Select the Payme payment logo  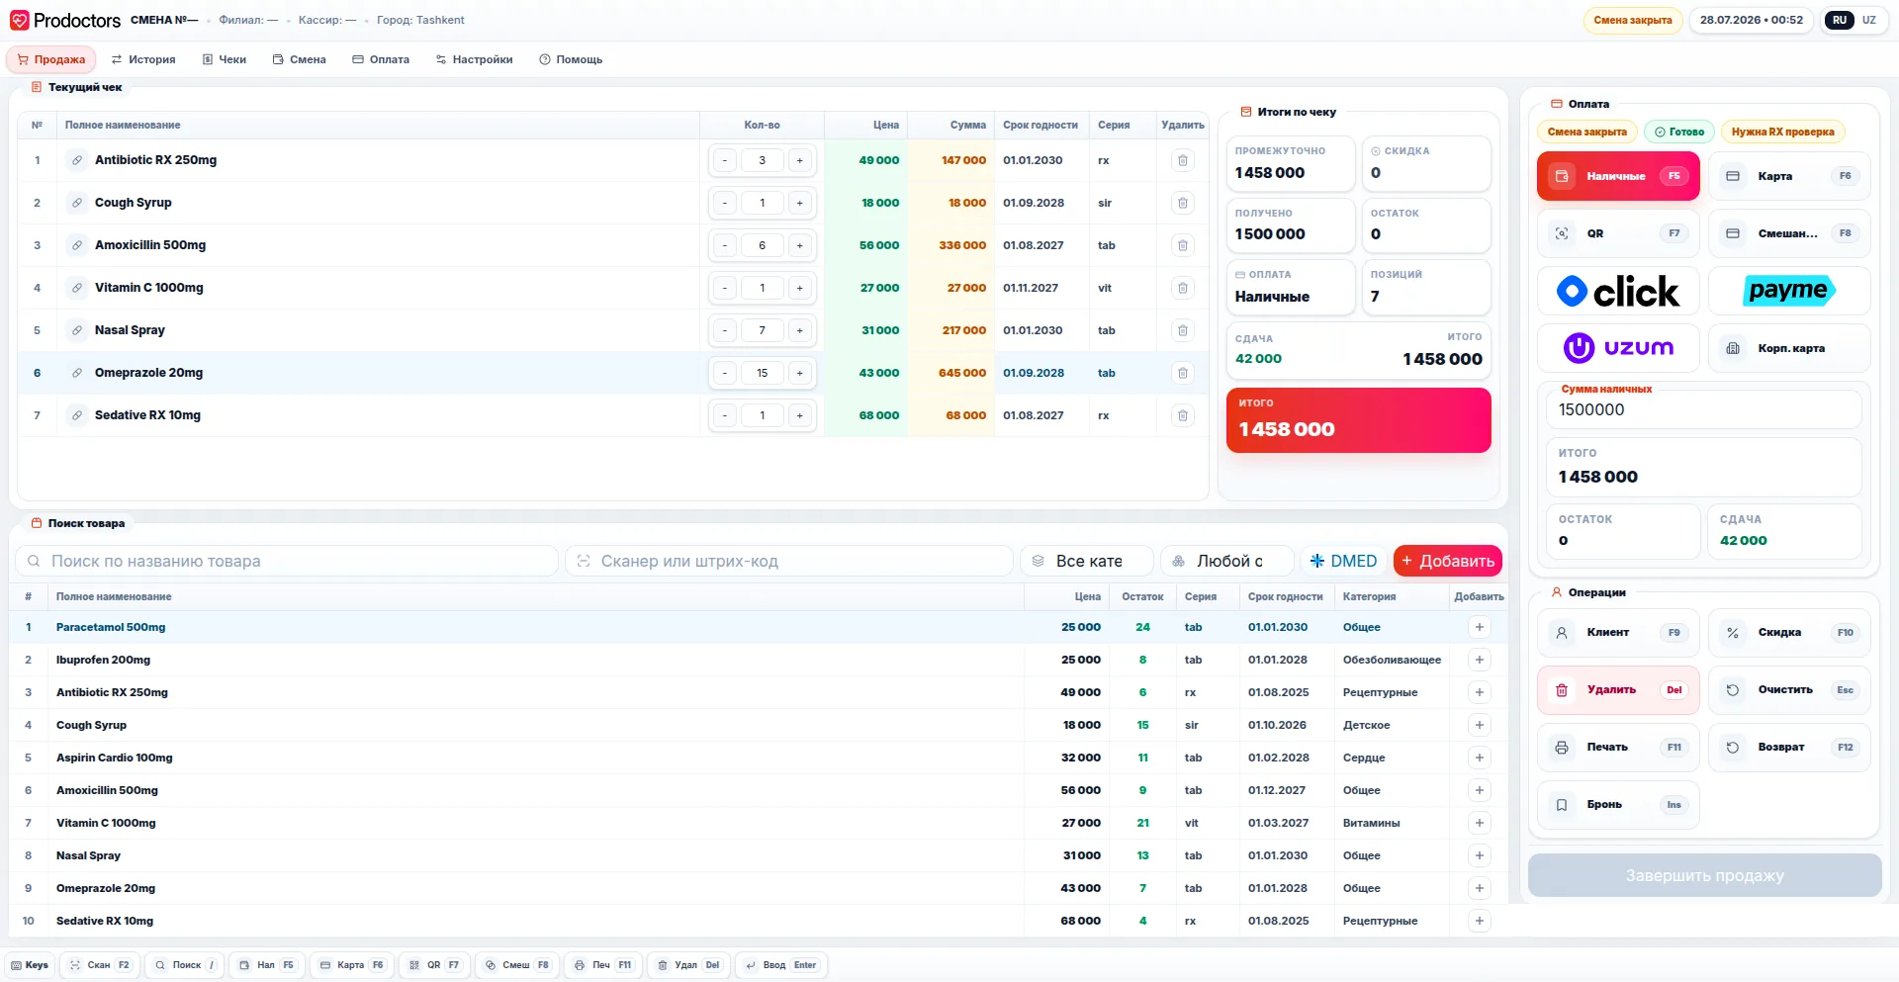[x=1789, y=291]
